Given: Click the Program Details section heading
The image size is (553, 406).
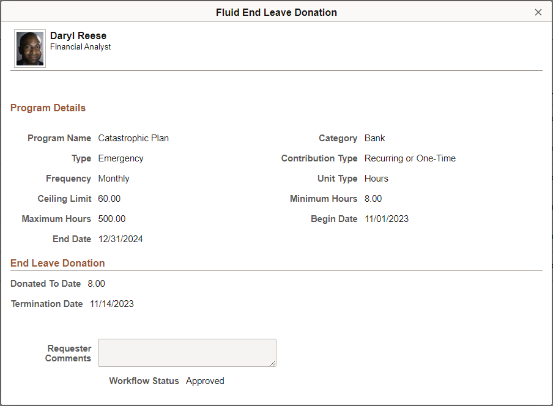Looking at the screenshot, I should [x=48, y=108].
